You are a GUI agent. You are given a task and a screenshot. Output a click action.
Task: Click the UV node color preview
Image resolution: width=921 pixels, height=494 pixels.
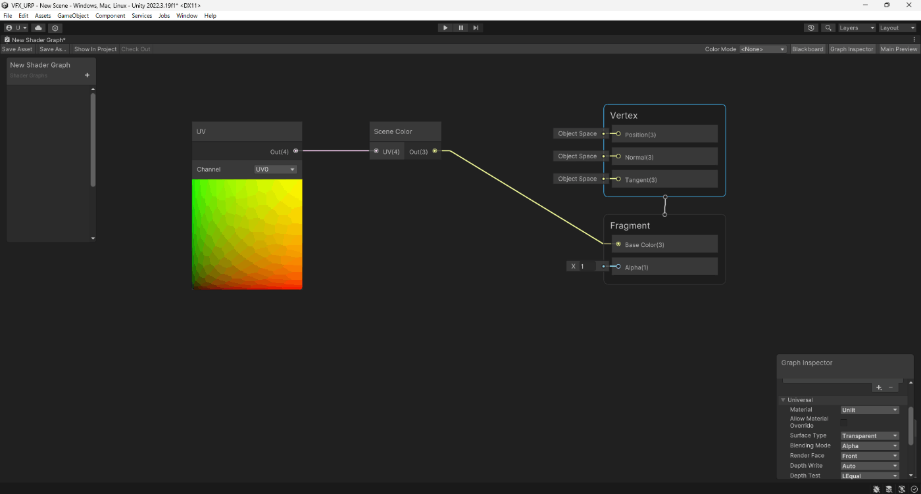point(247,234)
